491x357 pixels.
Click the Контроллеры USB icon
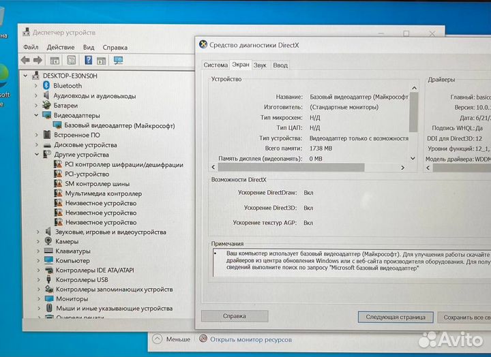pyautogui.click(x=48, y=279)
